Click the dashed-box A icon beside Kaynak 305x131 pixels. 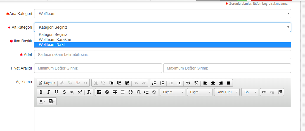click(62, 83)
